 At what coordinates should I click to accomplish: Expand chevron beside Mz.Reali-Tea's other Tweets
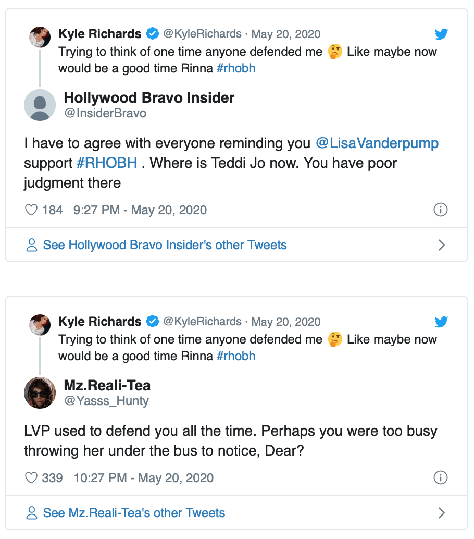[x=442, y=513]
